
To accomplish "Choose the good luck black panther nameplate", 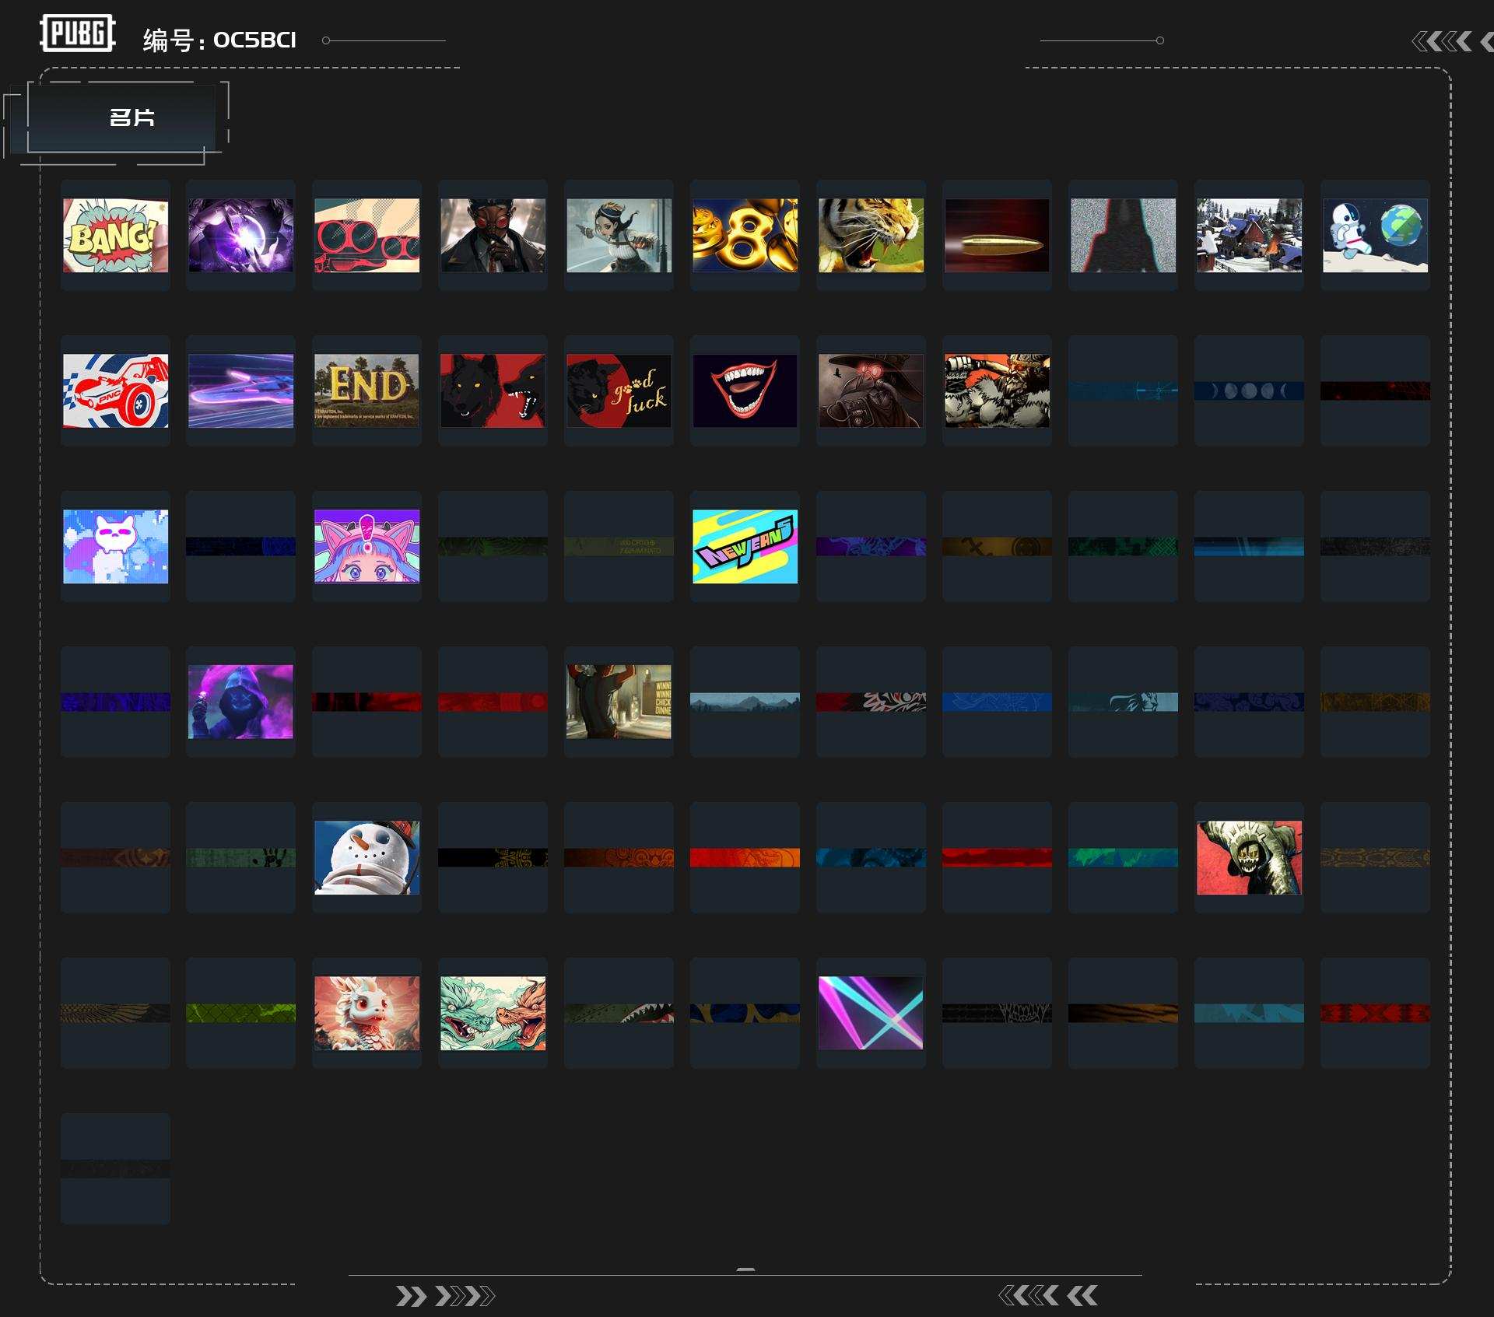I will 619,391.
